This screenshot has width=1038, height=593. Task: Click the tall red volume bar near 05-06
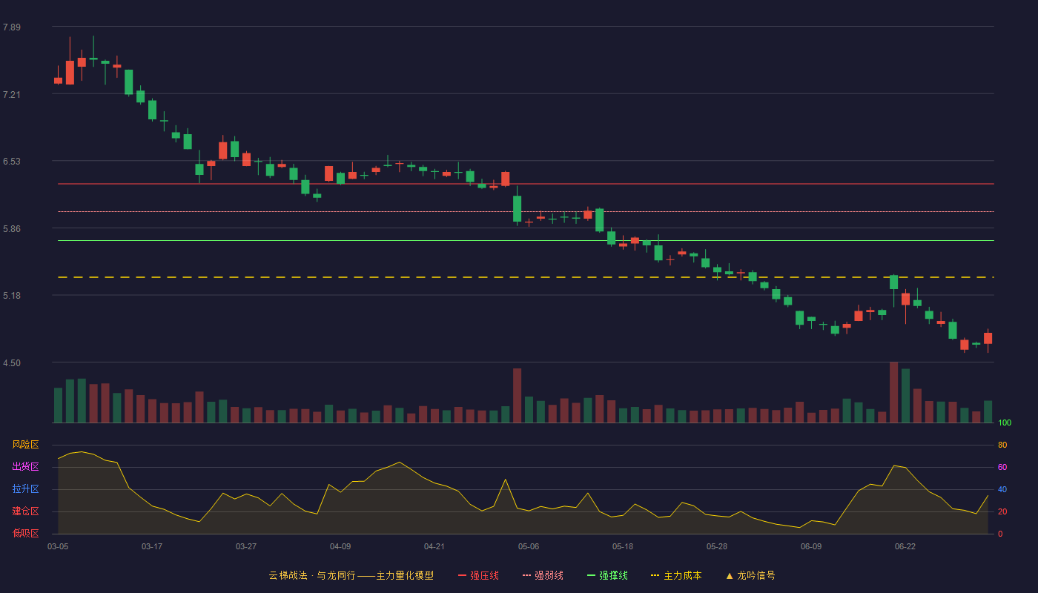pyautogui.click(x=517, y=396)
